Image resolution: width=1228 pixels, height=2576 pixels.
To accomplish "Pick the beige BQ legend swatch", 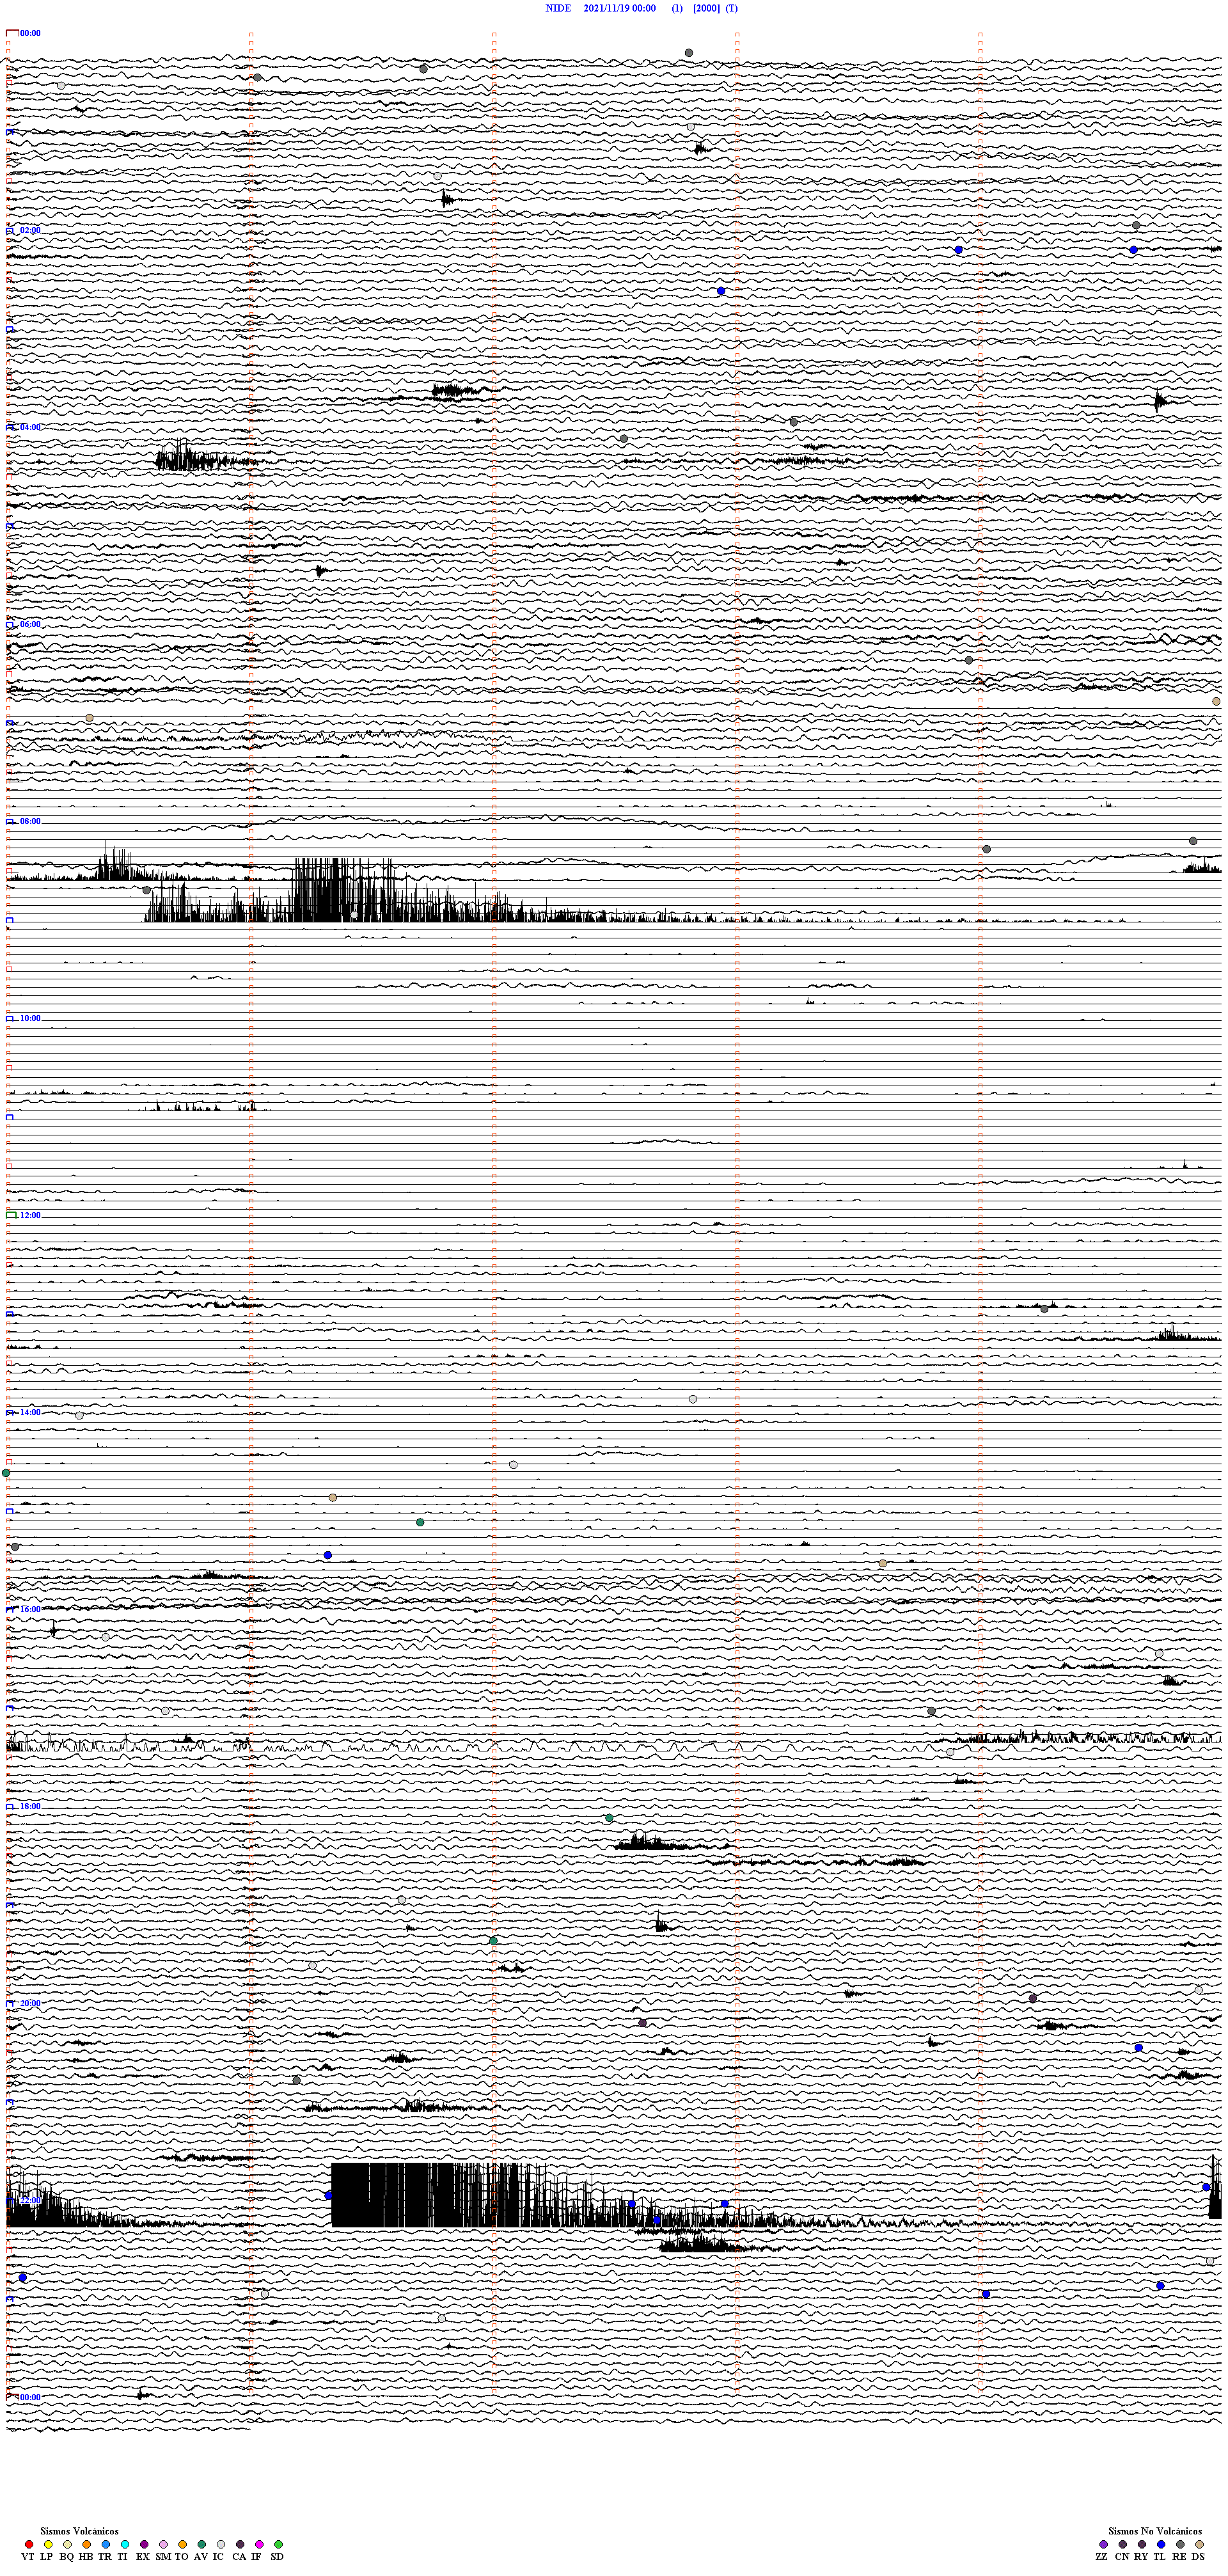I will [67, 2544].
